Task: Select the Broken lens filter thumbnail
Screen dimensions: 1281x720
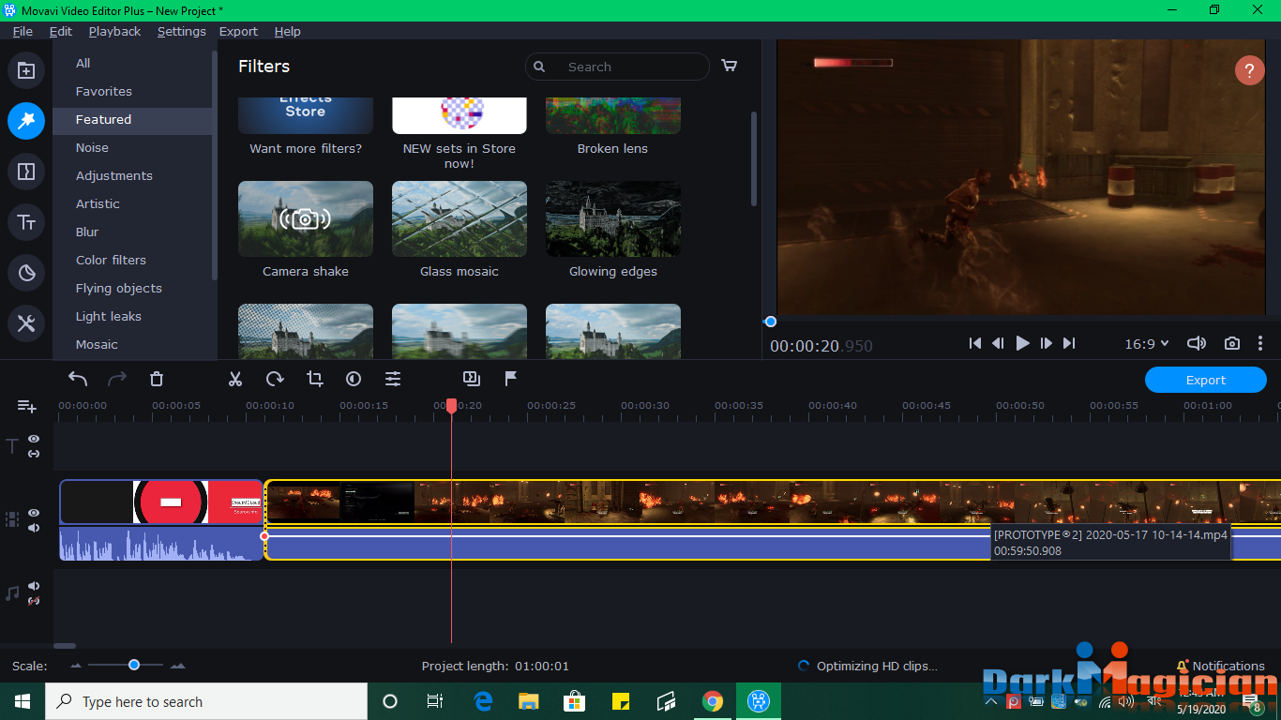Action: [x=613, y=115]
